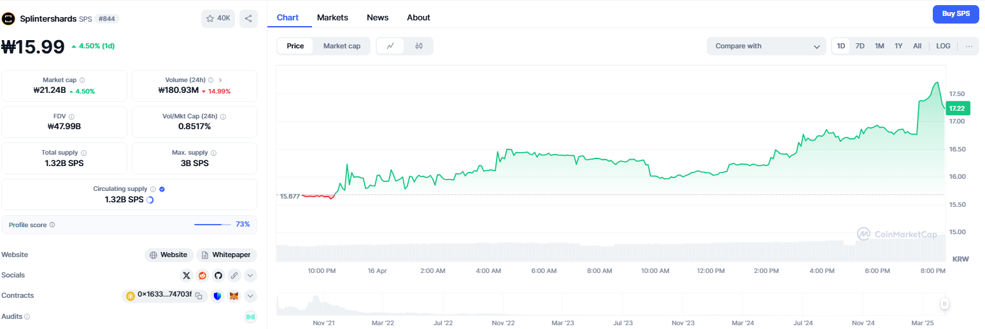Screen dimensions: 985x329
Task: Click the range slider handle in mini chart
Action: click(x=945, y=304)
